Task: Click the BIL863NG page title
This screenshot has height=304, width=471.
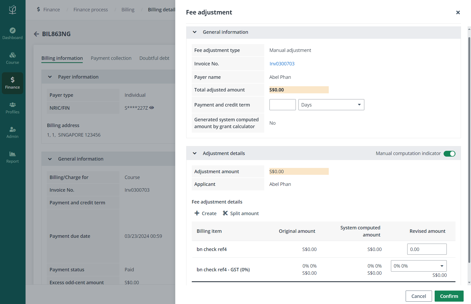Action: pos(56,34)
